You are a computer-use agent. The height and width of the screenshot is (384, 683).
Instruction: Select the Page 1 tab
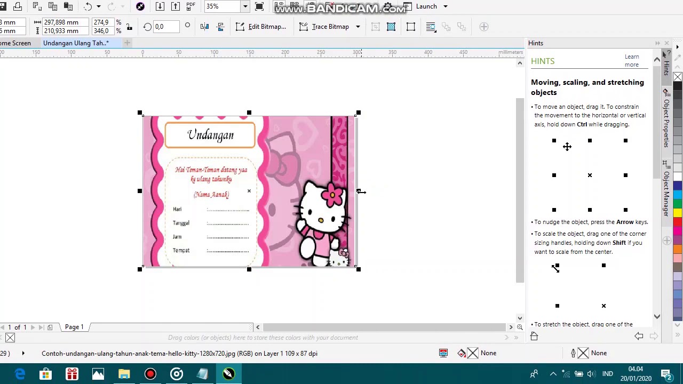point(74,327)
